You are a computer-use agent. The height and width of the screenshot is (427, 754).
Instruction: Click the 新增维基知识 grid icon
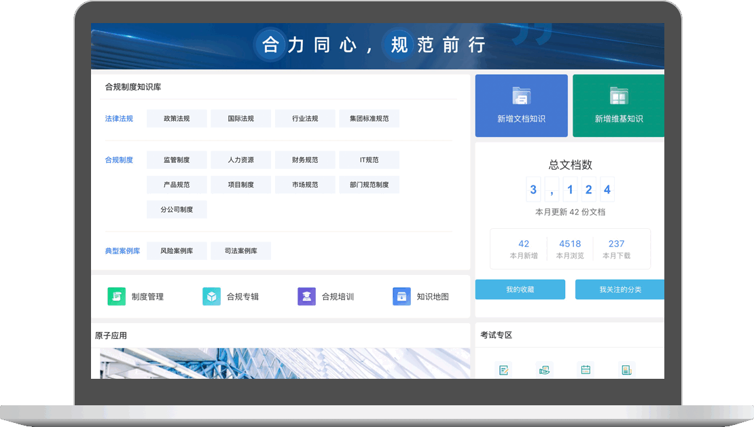tap(619, 96)
